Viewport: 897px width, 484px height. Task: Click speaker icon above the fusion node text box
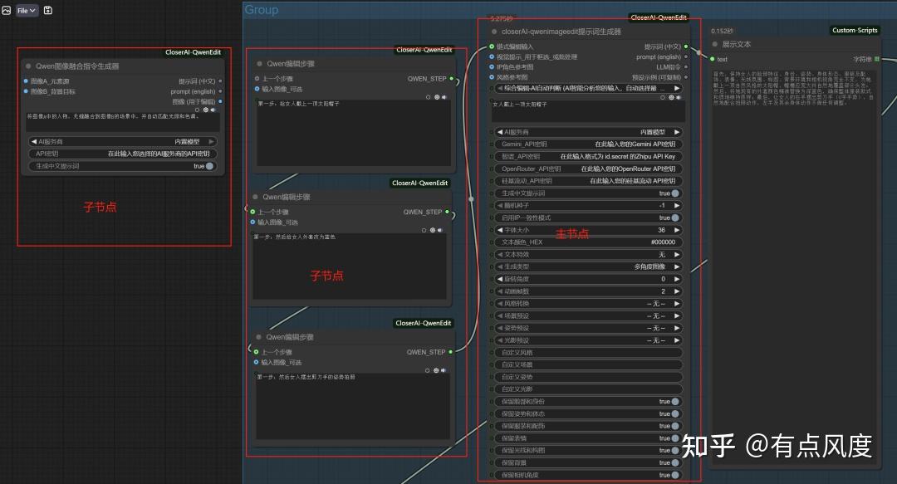click(213, 110)
